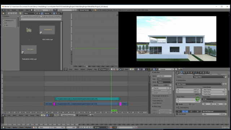This screenshot has height=130, width=231.
Task: Jump to the first frame of playback
Action: point(80,127)
